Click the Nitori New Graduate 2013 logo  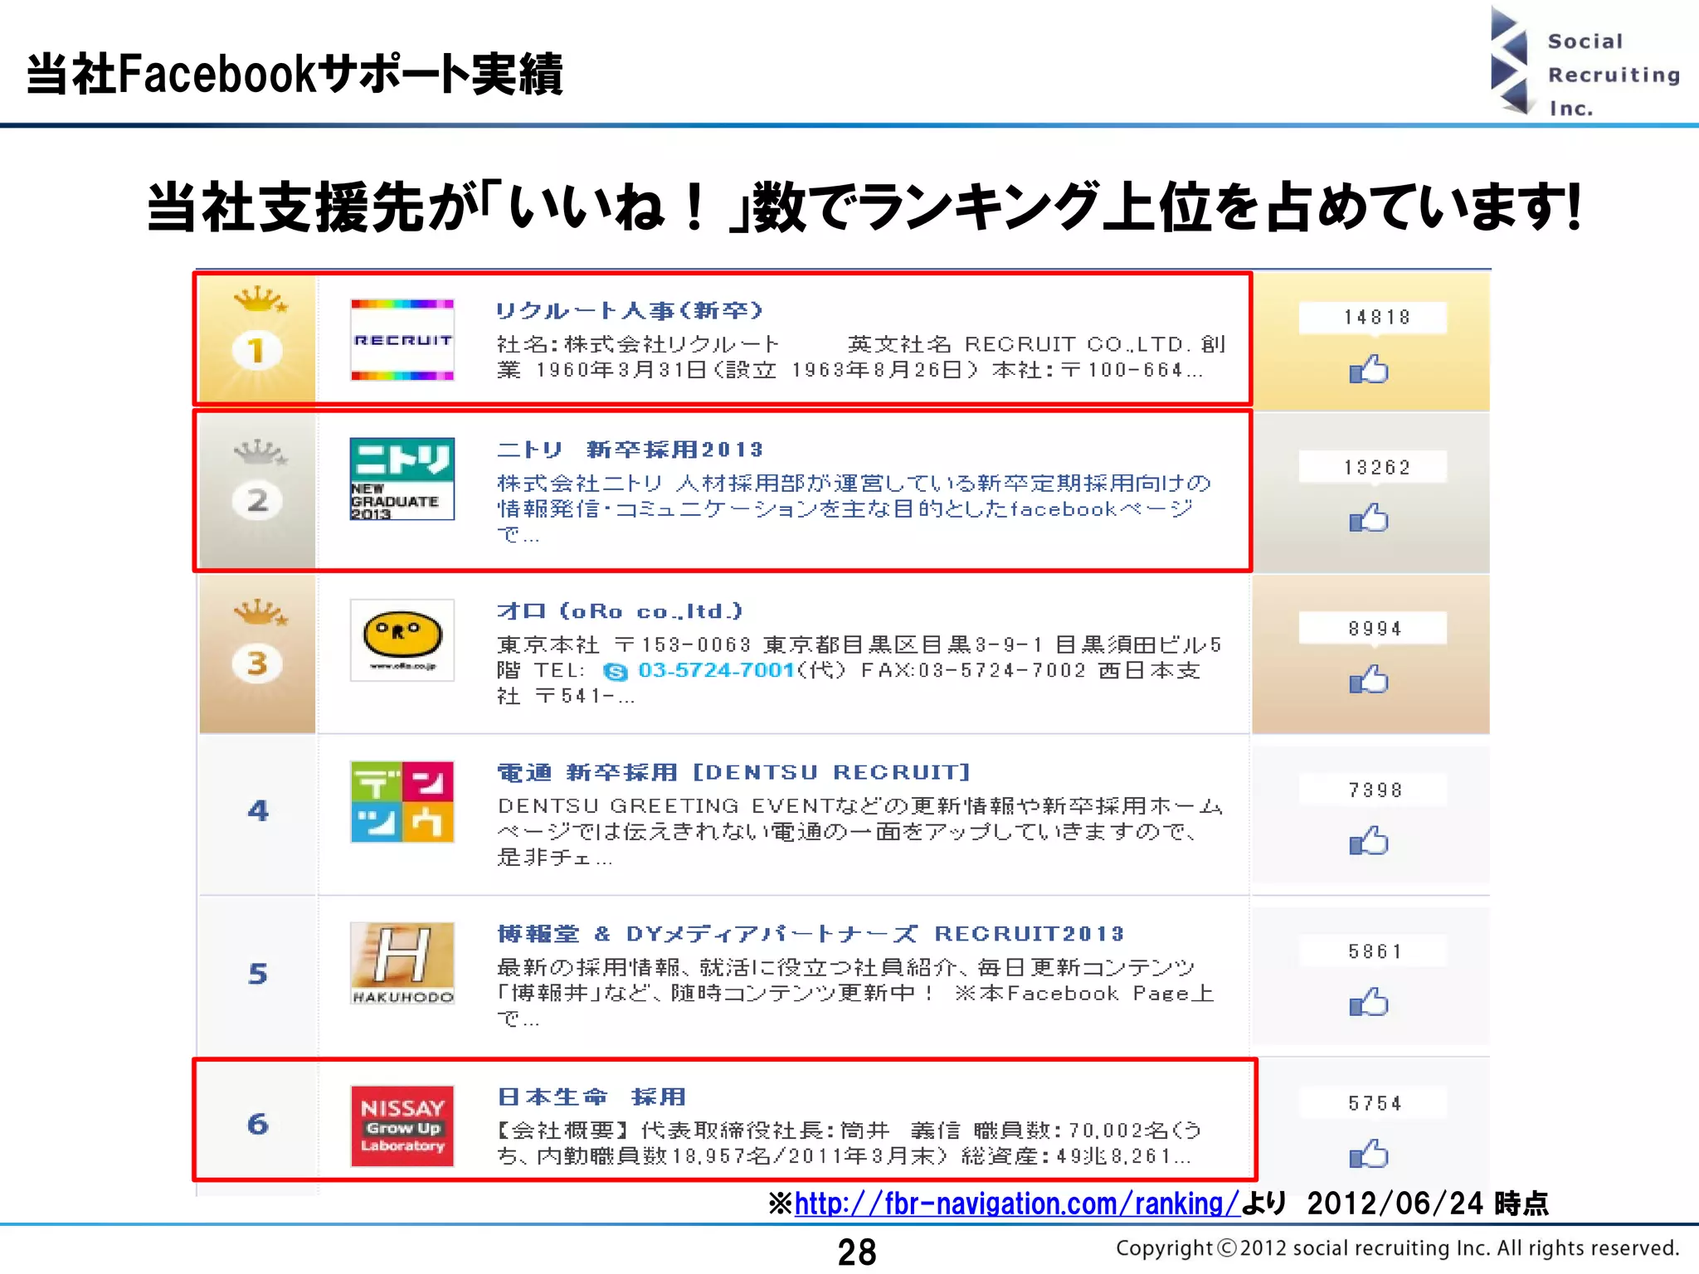coord(402,479)
